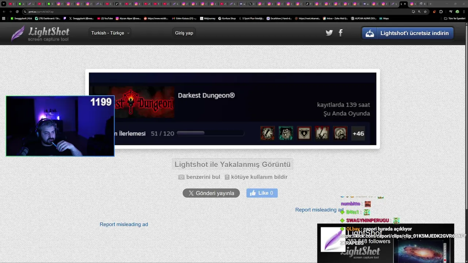Expand the Turkish - Türkçe language dropdown
Image resolution: width=468 pixels, height=263 pixels.
coord(110,33)
